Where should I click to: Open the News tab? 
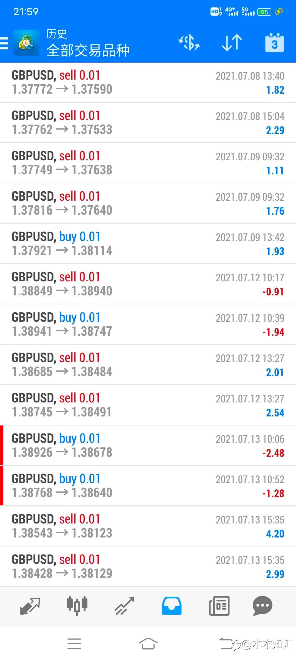click(x=219, y=606)
